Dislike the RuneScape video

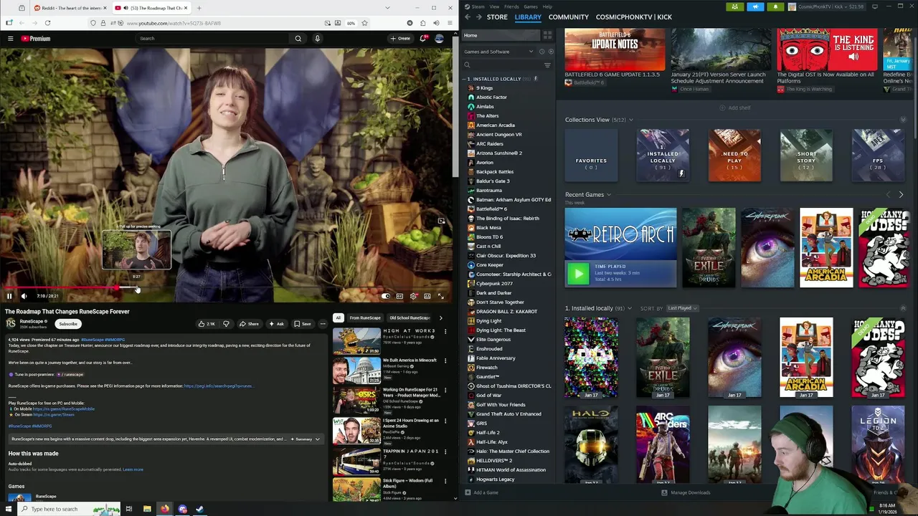226,324
